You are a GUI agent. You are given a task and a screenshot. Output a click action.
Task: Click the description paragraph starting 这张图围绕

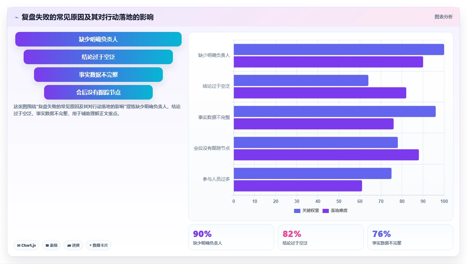pyautogui.click(x=97, y=110)
